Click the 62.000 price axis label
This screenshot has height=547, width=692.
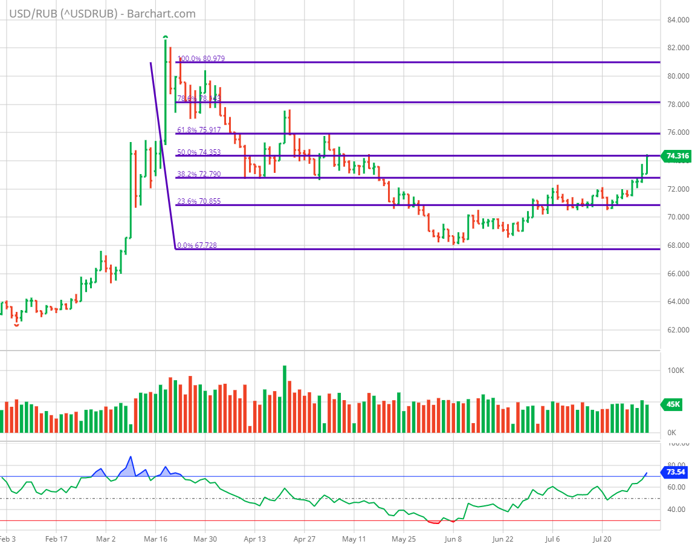(x=678, y=330)
